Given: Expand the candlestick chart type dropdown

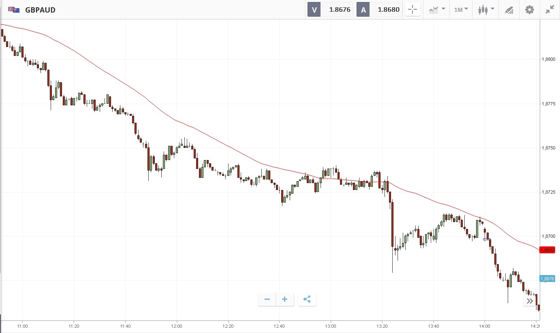Looking at the screenshot, I should [486, 10].
